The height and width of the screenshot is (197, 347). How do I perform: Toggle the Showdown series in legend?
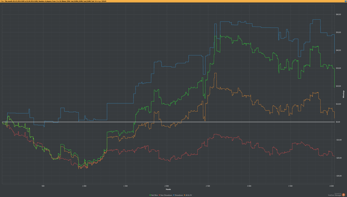click(x=178, y=195)
